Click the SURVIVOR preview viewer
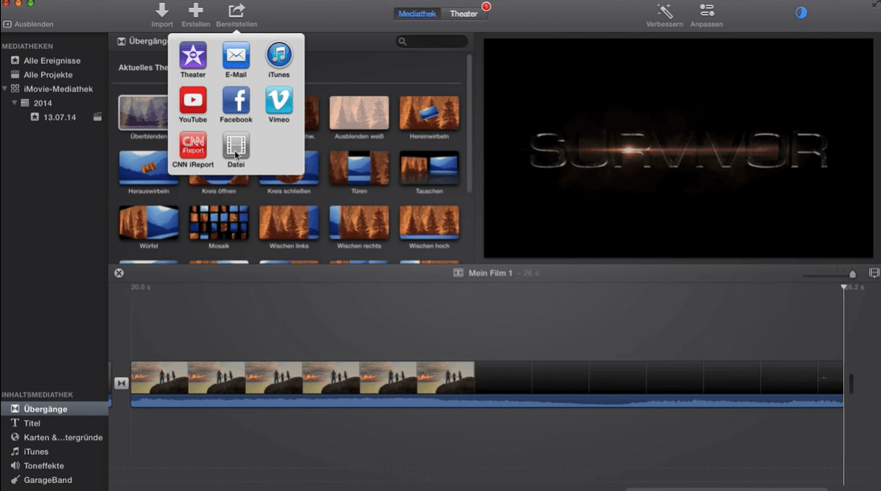This screenshot has height=491, width=881. (679, 148)
